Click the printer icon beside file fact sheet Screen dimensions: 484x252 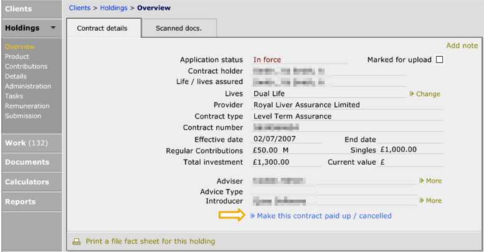coord(76,241)
